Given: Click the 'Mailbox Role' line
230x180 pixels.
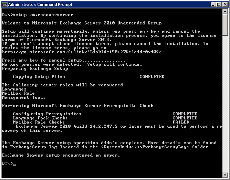Looking at the screenshot, I should click(x=18, y=93).
